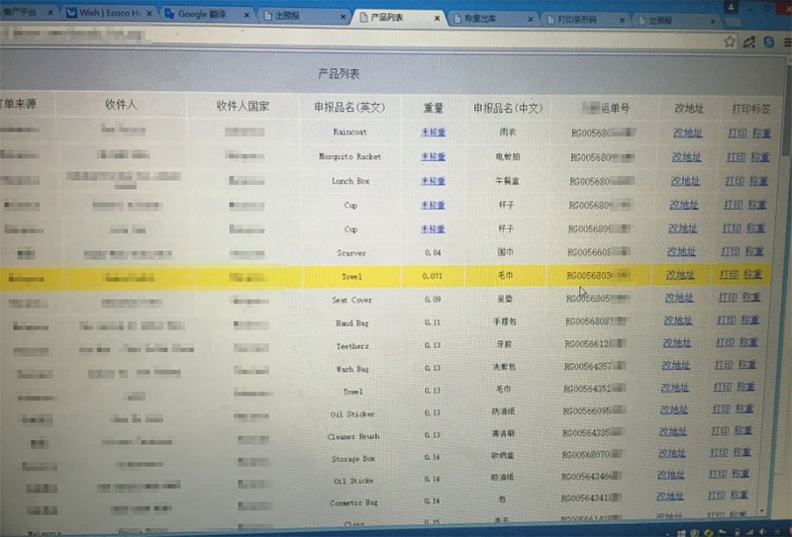Viewport: 792px width, 537px height.
Task: Close the Google 翻译 tab
Action: (x=247, y=15)
